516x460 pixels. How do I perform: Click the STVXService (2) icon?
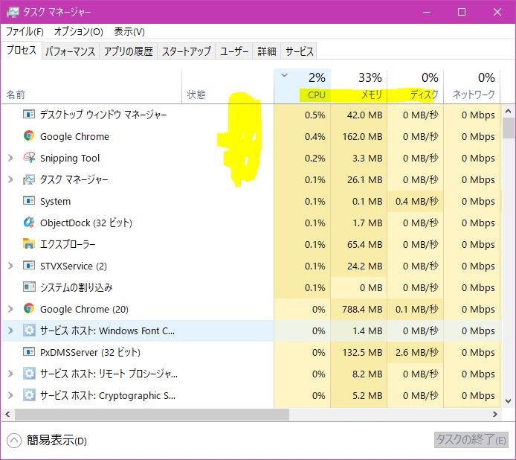[x=29, y=265]
